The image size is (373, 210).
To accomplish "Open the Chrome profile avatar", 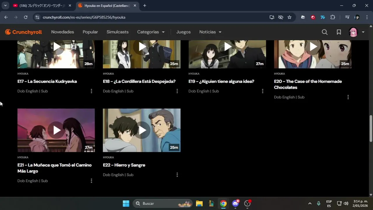I will pos(357,17).
